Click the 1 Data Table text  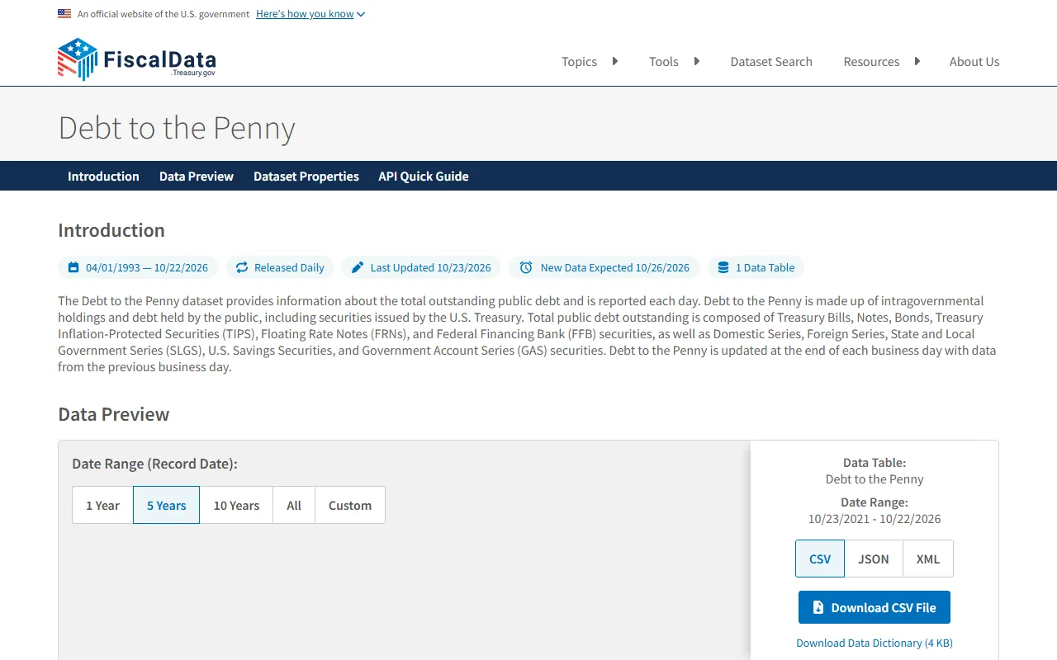click(765, 267)
